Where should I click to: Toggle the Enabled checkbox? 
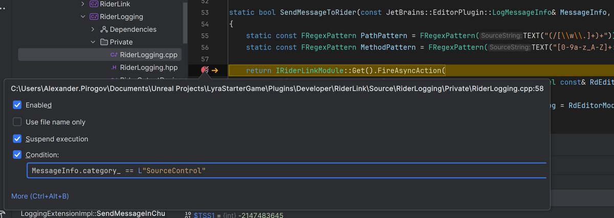click(17, 105)
